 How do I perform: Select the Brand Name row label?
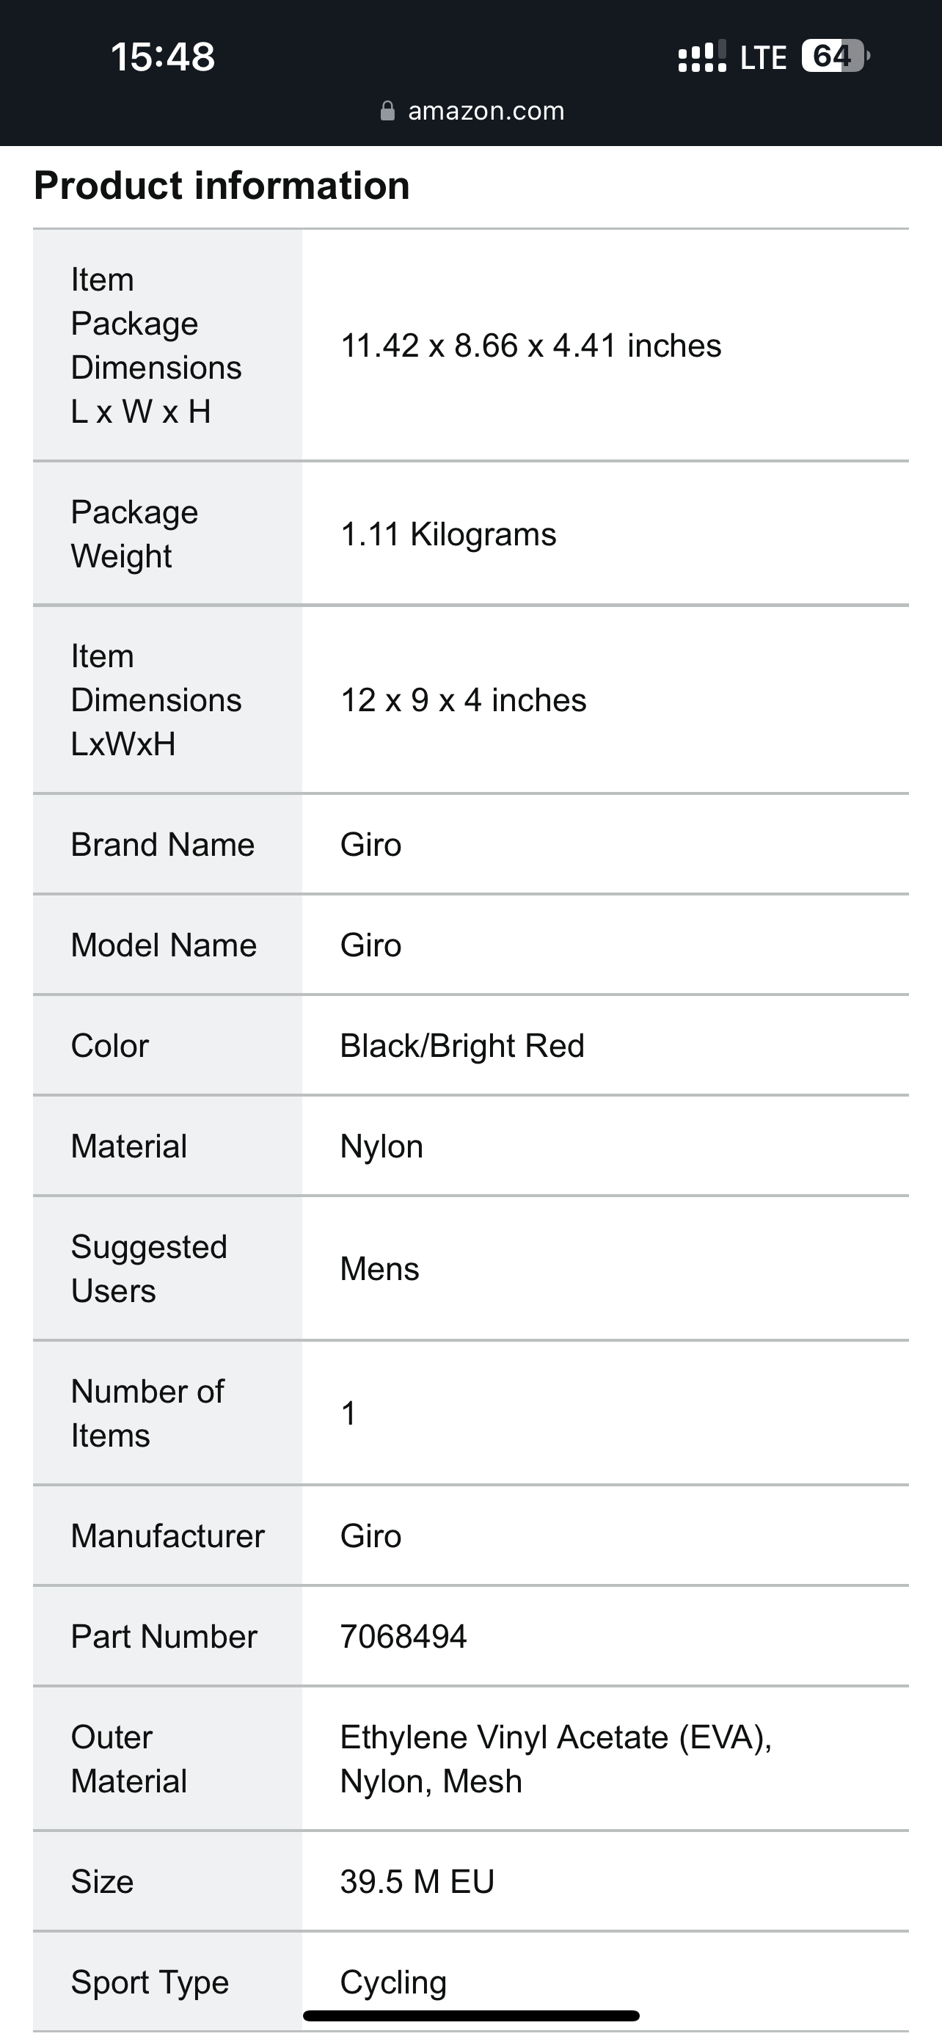click(163, 845)
